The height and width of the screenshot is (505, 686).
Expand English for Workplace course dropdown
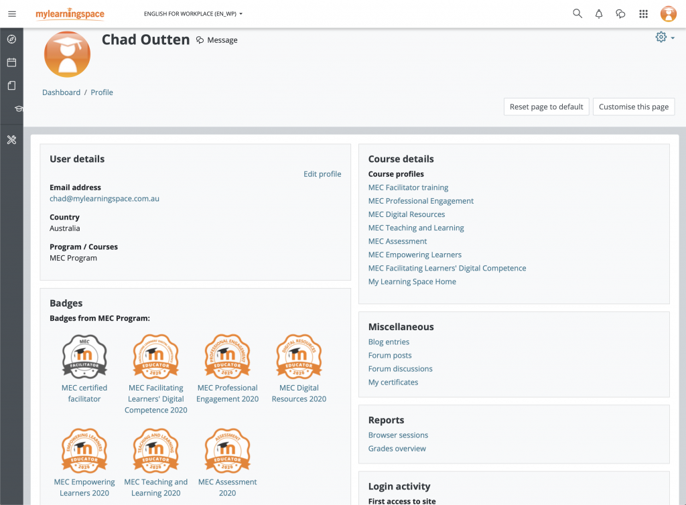tap(194, 14)
